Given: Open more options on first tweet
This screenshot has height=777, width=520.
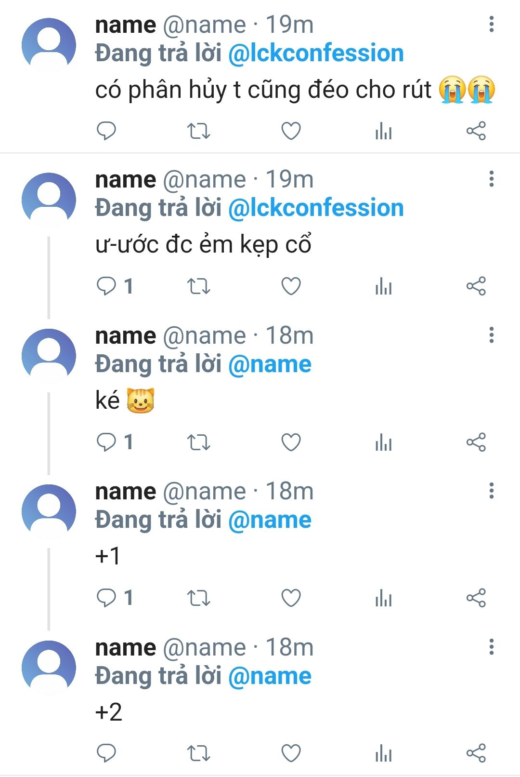Looking at the screenshot, I should tap(491, 24).
